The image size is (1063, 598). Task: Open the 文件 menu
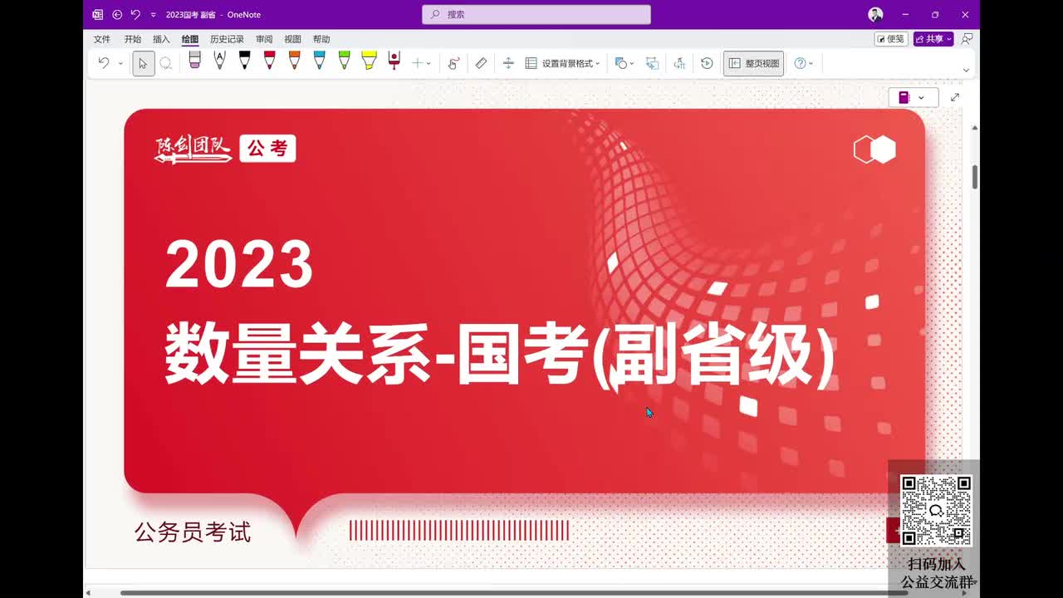(x=101, y=39)
